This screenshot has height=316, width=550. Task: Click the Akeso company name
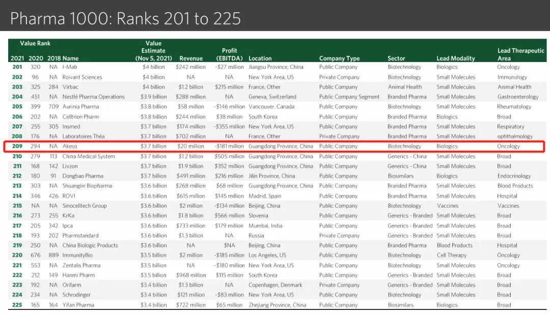(x=70, y=146)
